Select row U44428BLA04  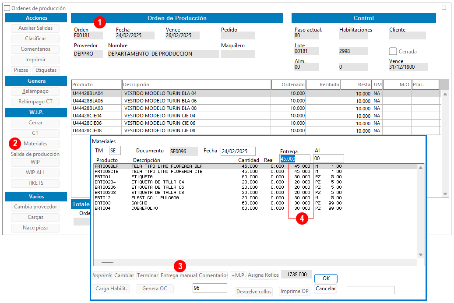(x=256, y=93)
